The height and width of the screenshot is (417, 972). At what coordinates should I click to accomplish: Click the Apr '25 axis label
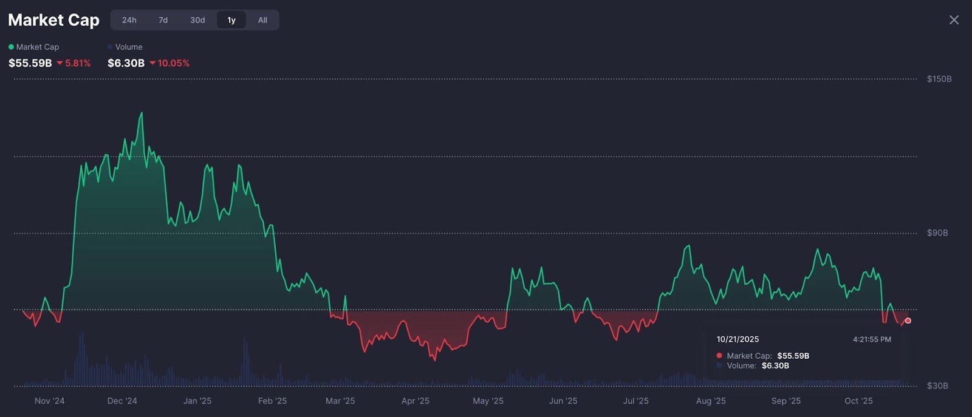pos(415,401)
